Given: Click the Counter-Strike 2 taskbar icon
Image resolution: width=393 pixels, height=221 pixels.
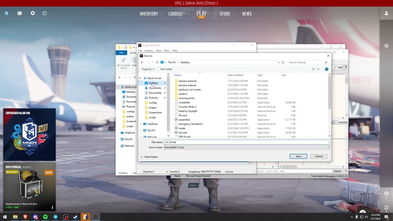Looking at the screenshot, I should coord(85,217).
